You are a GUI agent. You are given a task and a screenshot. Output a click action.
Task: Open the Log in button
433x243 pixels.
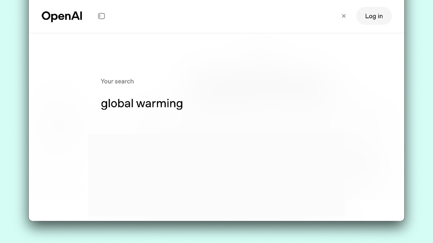pos(374,16)
